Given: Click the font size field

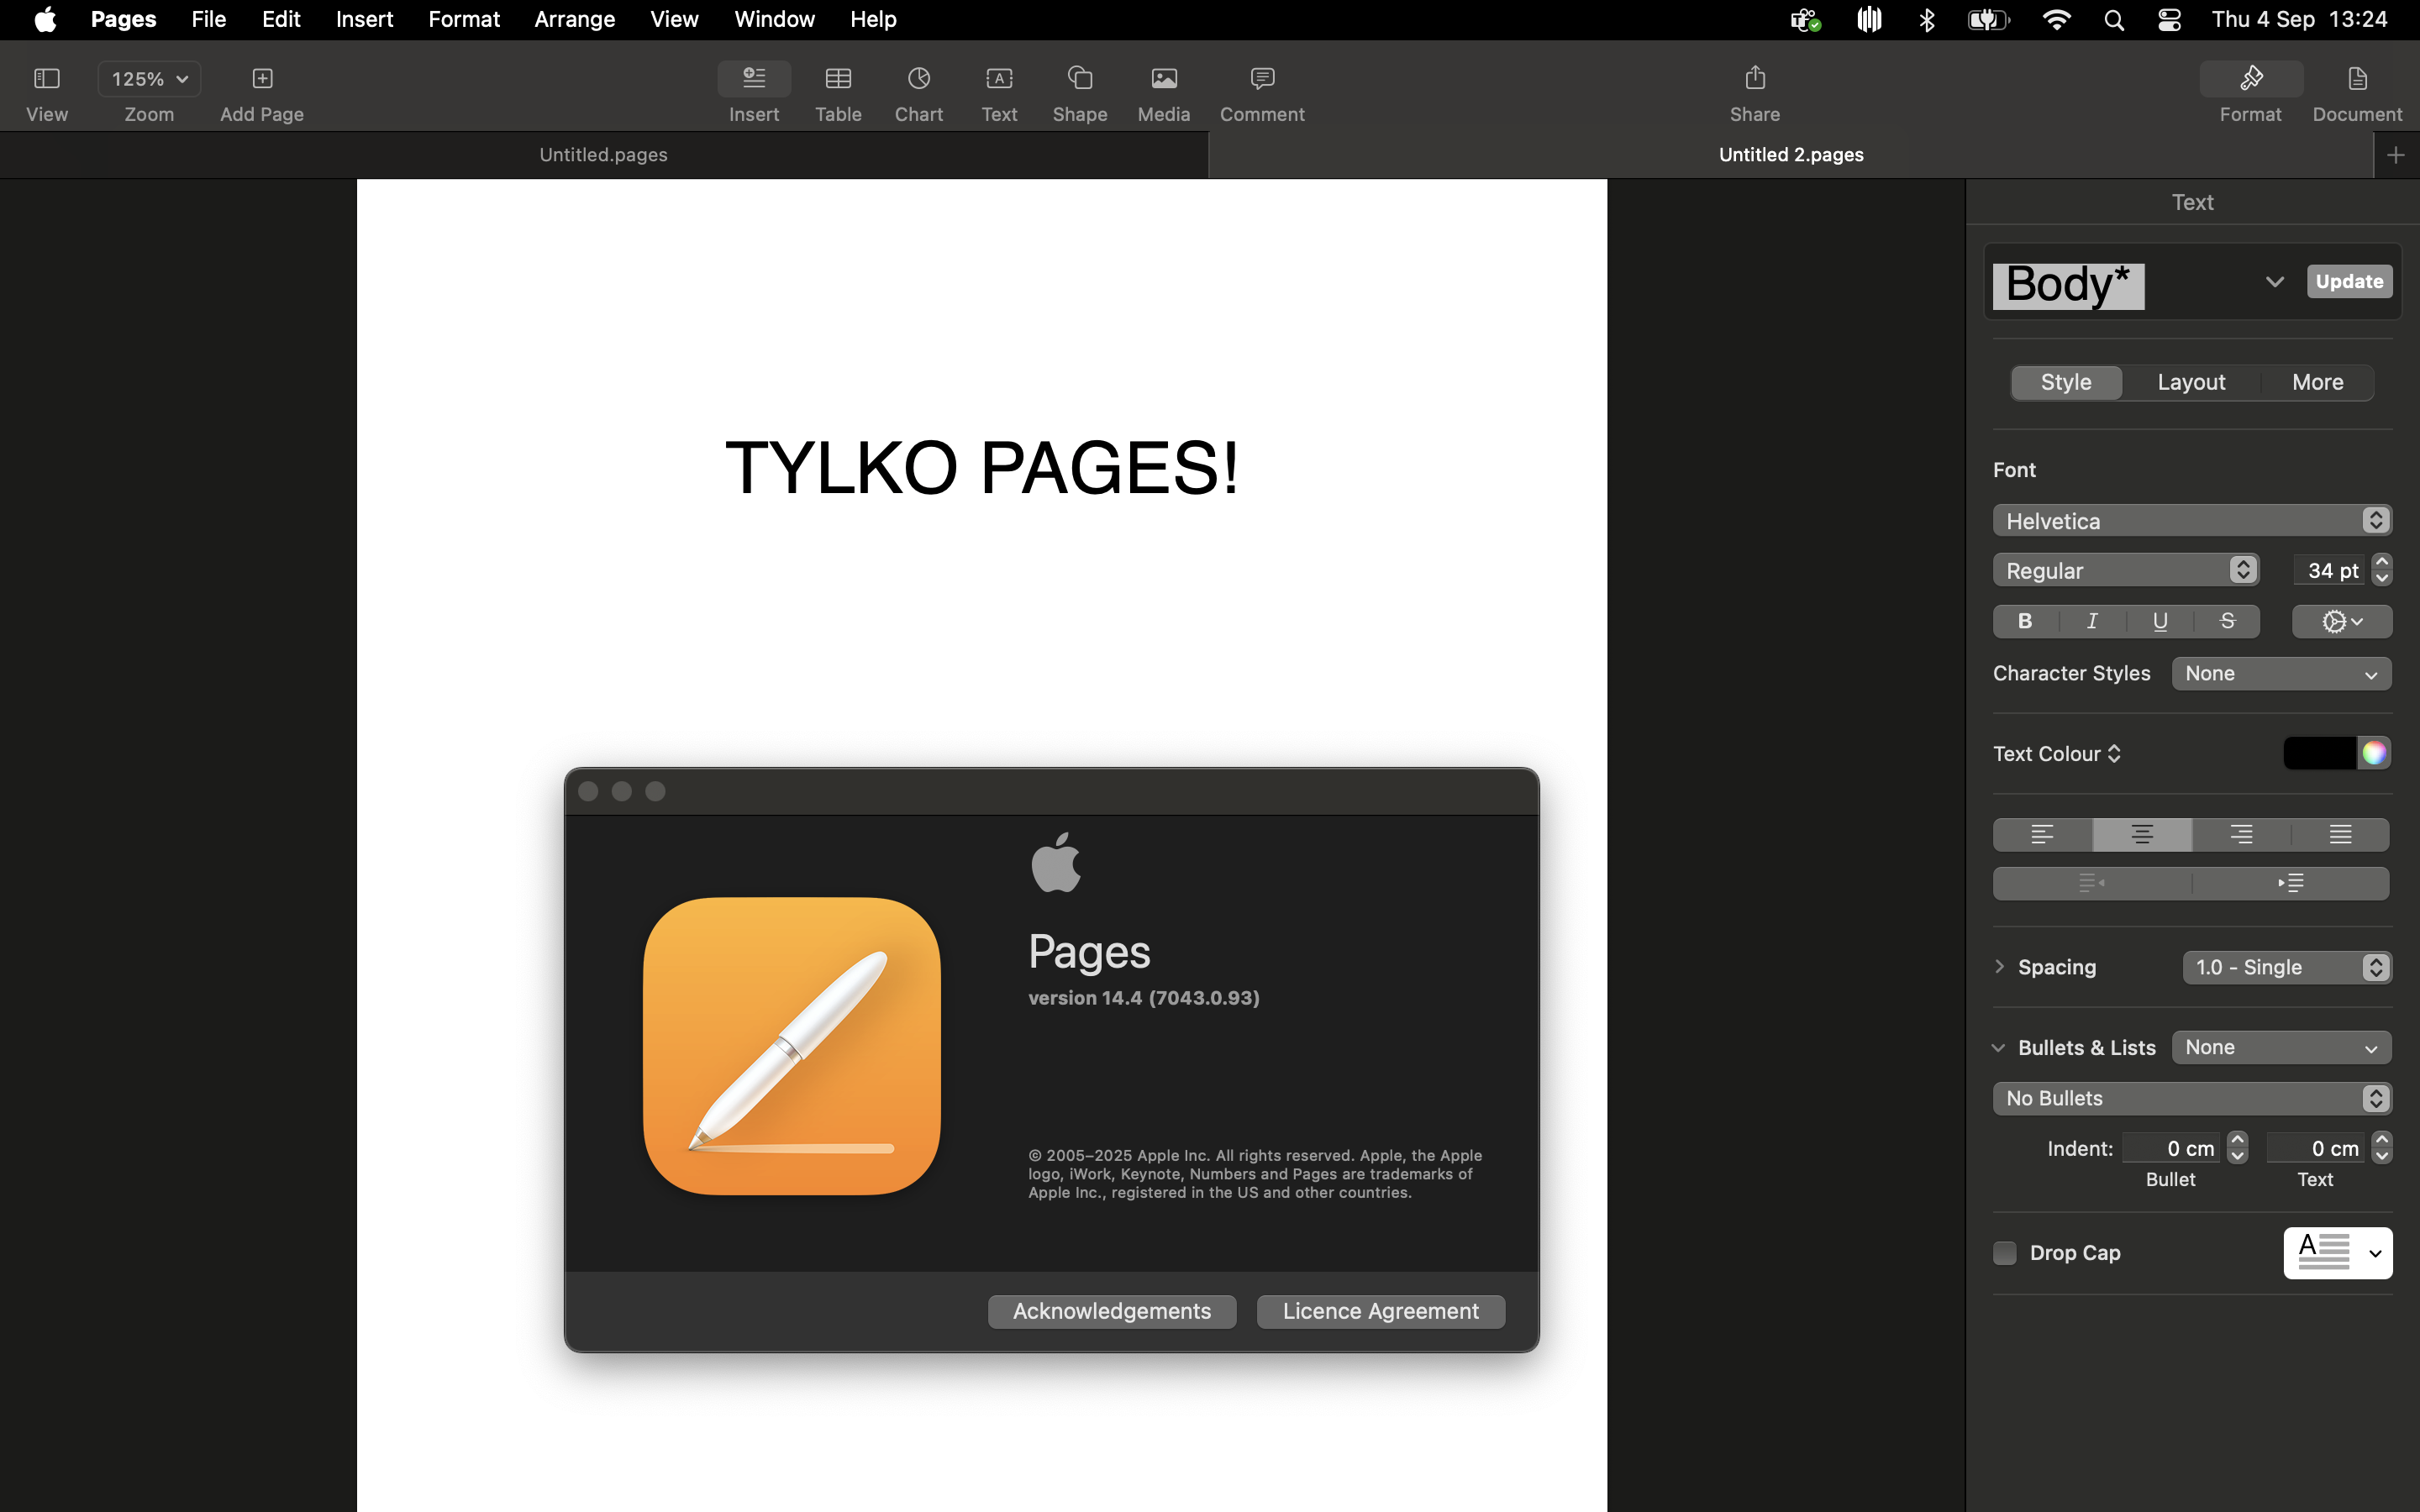Looking at the screenshot, I should pyautogui.click(x=2330, y=570).
